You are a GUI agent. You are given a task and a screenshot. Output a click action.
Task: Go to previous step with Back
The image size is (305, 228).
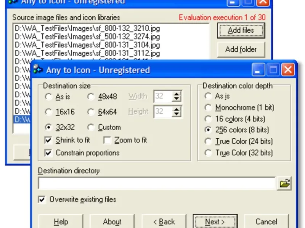(164, 222)
